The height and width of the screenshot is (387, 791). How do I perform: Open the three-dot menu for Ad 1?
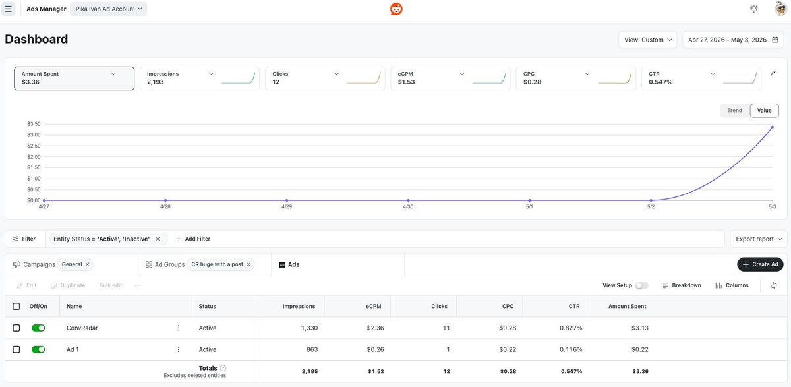point(178,349)
